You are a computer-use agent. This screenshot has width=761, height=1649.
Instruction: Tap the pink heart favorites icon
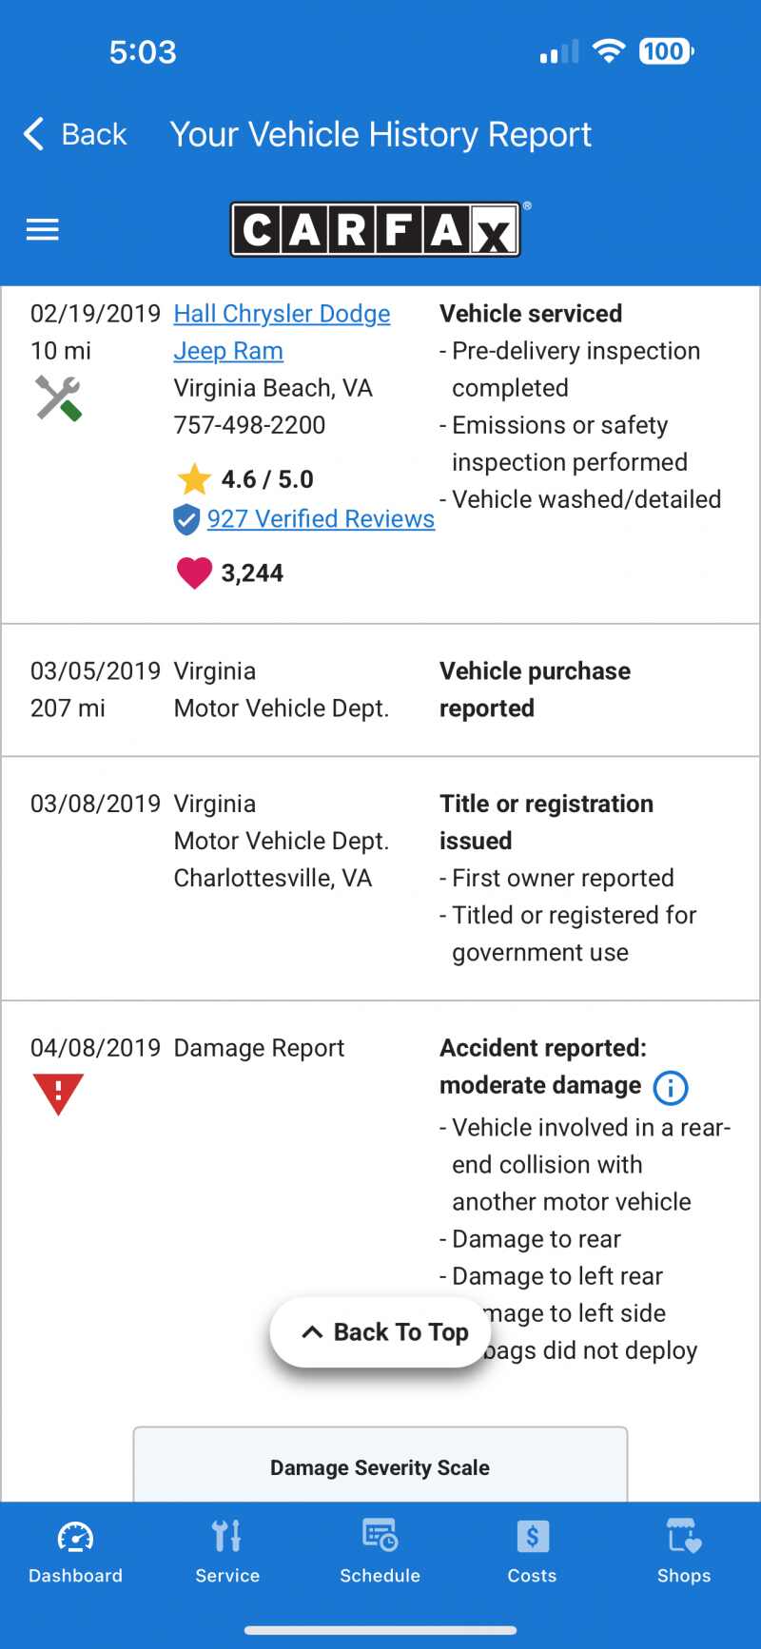[194, 573]
